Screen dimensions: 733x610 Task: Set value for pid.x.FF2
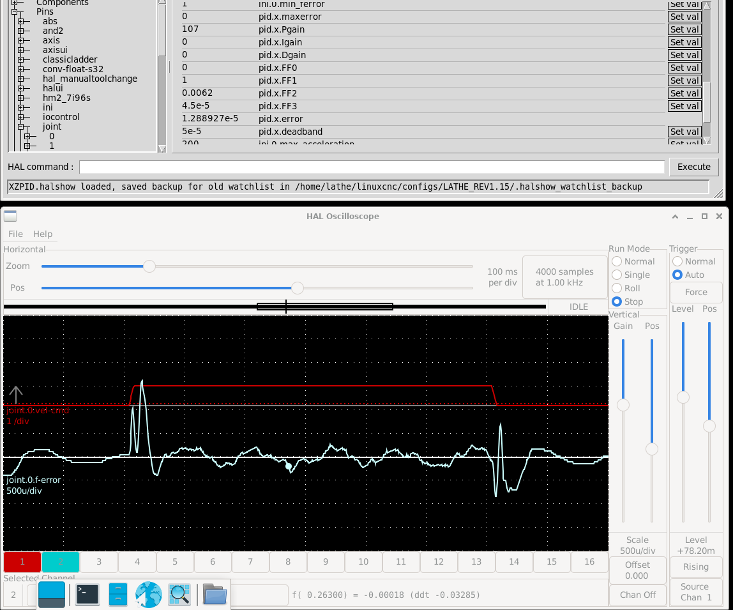click(684, 93)
